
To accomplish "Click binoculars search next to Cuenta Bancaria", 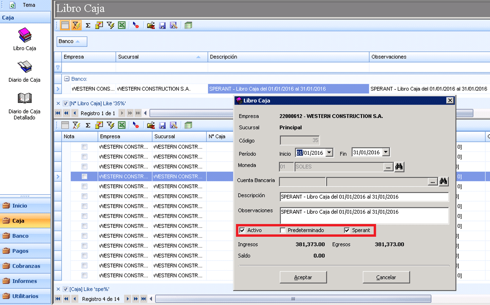I will [443, 181].
